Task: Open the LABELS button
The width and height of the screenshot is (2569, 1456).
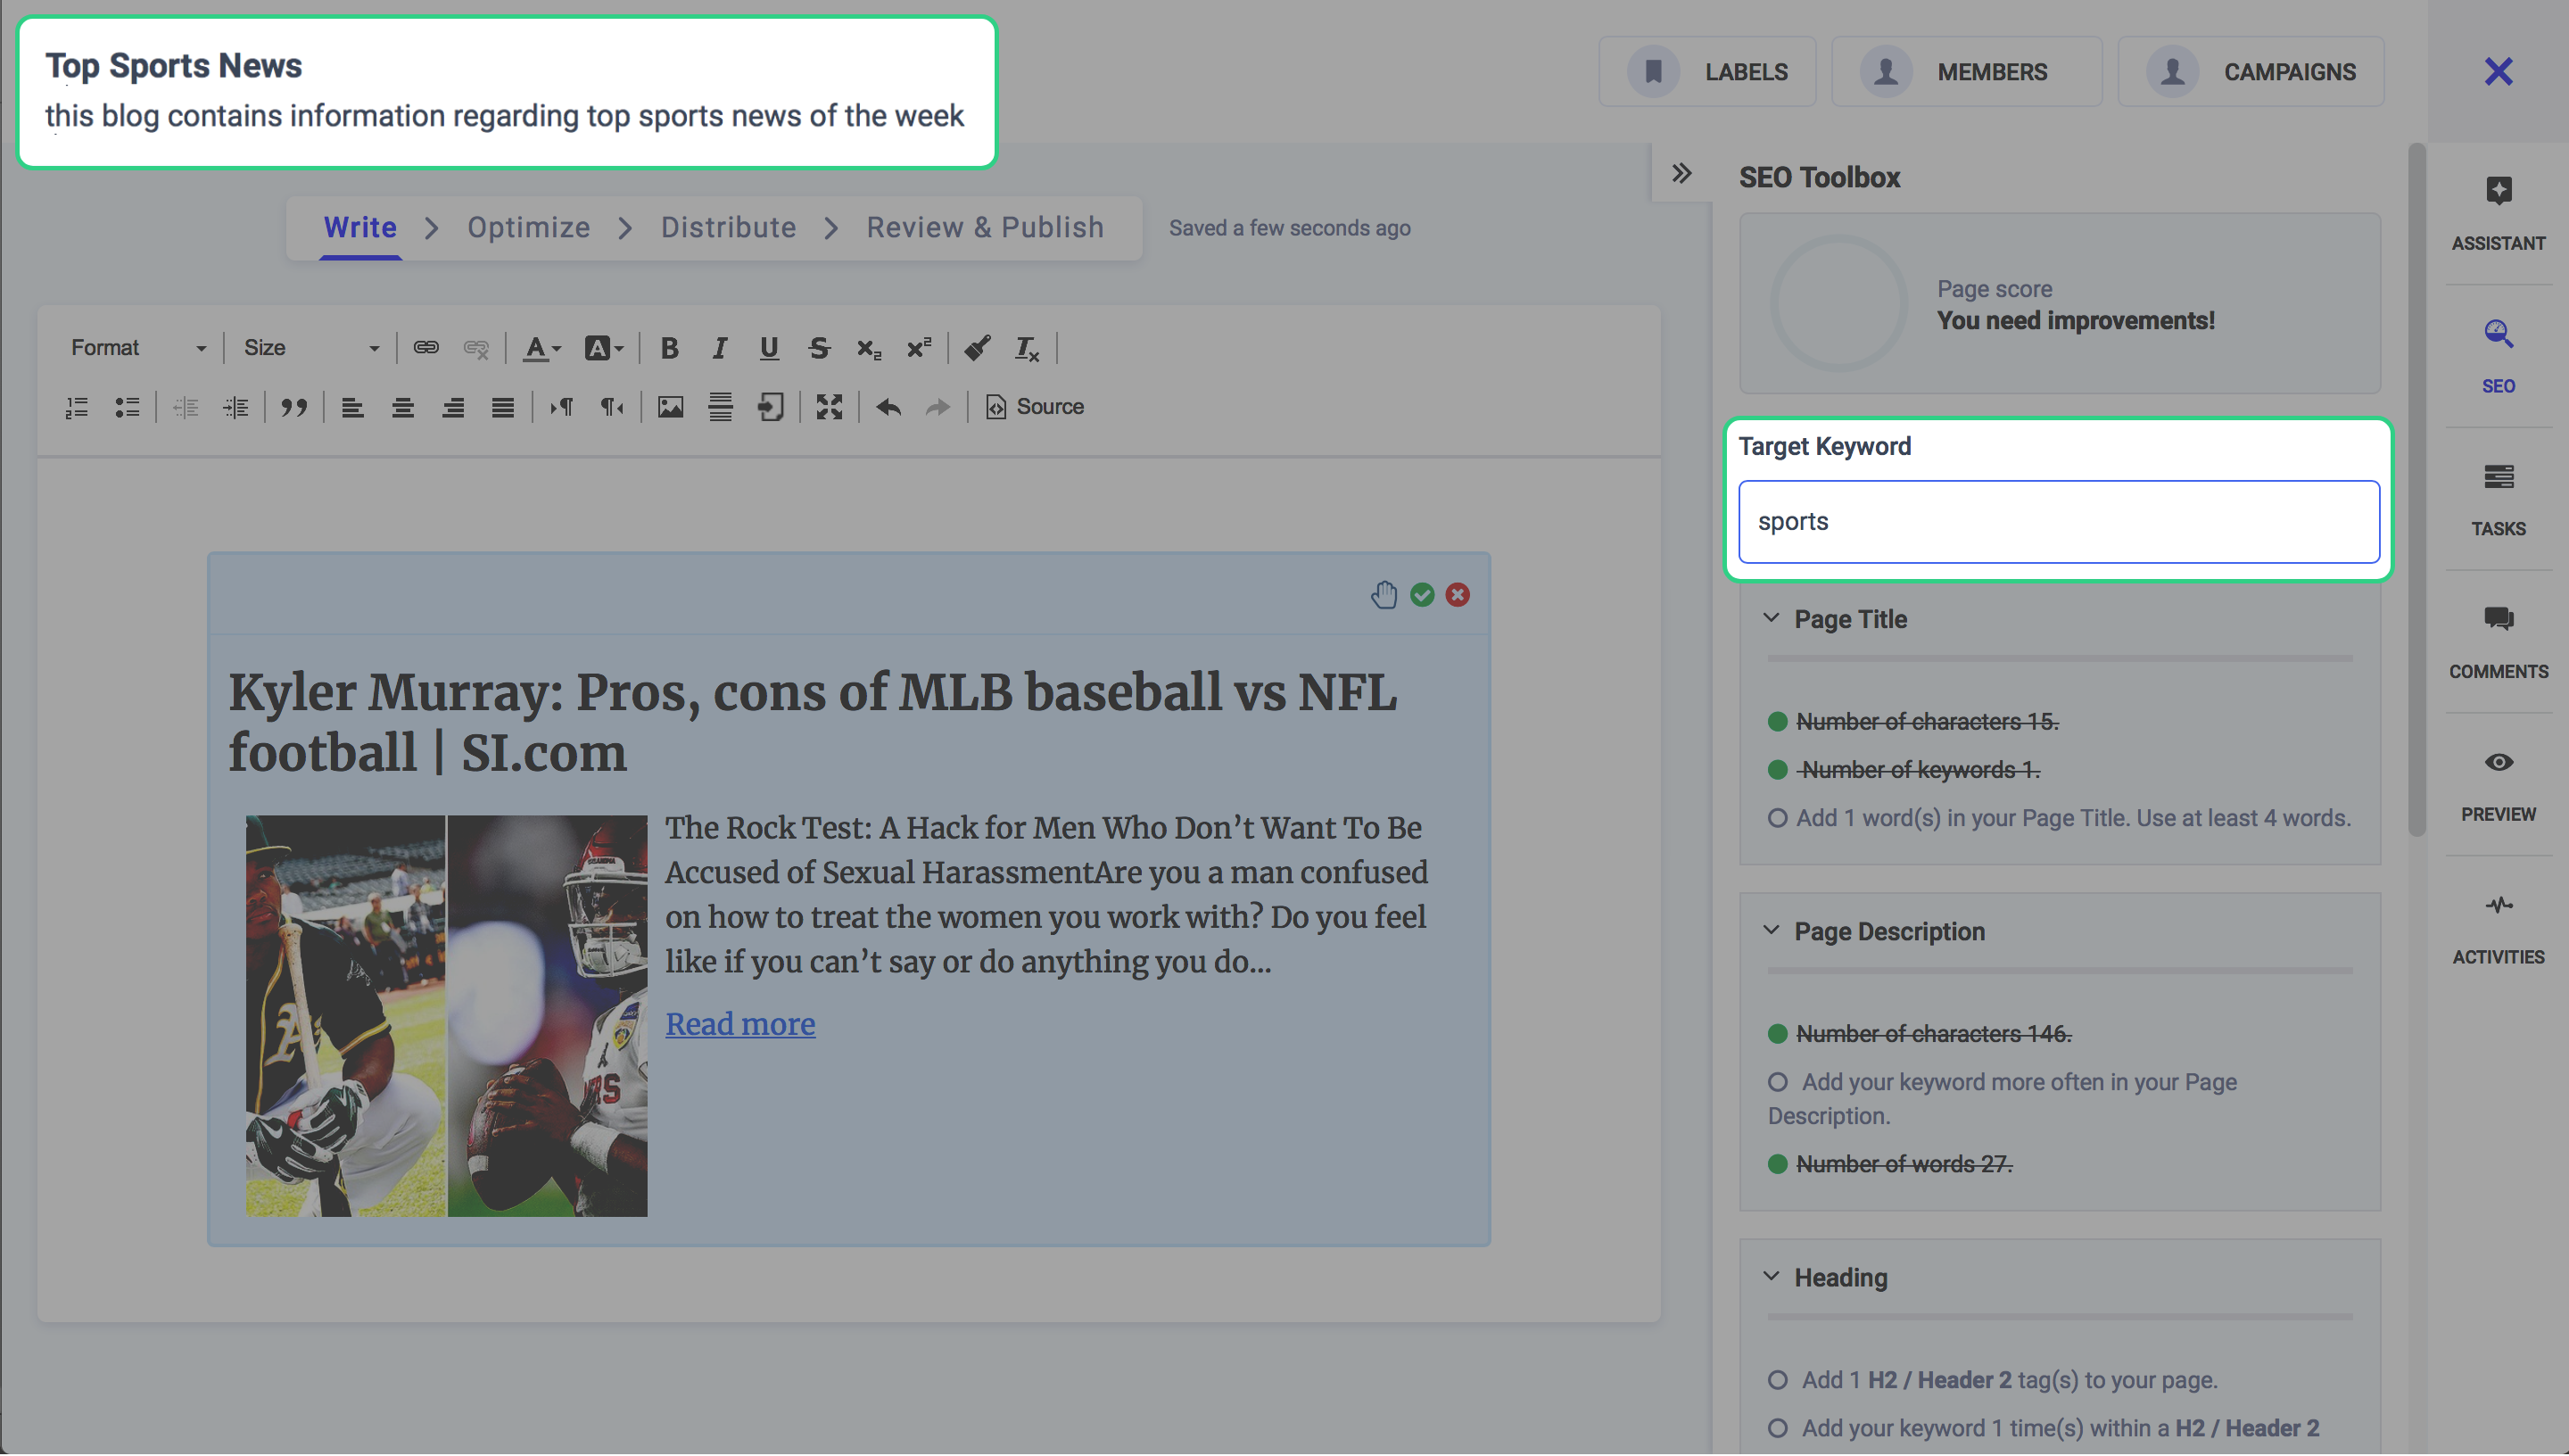Action: (x=1707, y=72)
